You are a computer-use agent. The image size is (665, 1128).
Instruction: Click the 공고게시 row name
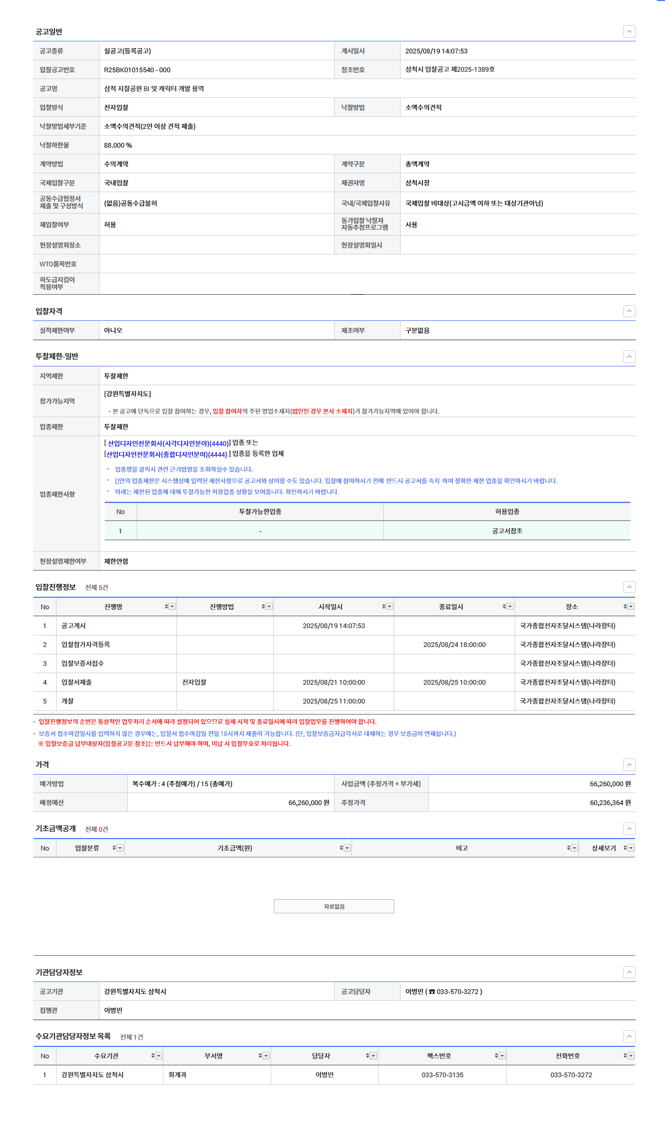tap(73, 626)
